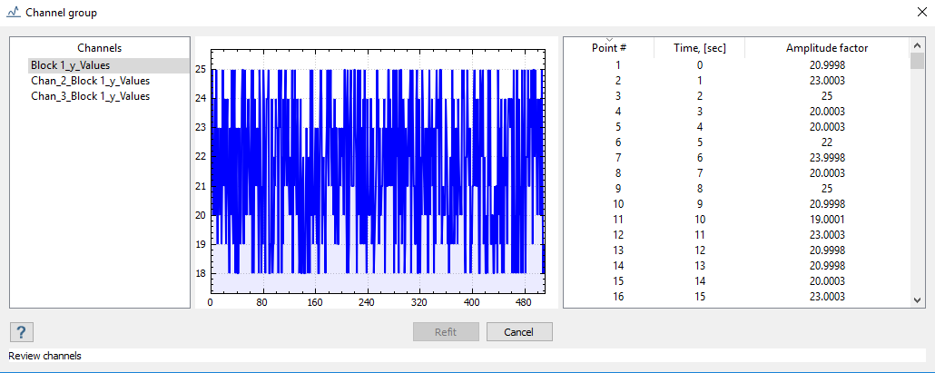Click the Channels list header
This screenshot has width=935, height=373.
pos(99,48)
